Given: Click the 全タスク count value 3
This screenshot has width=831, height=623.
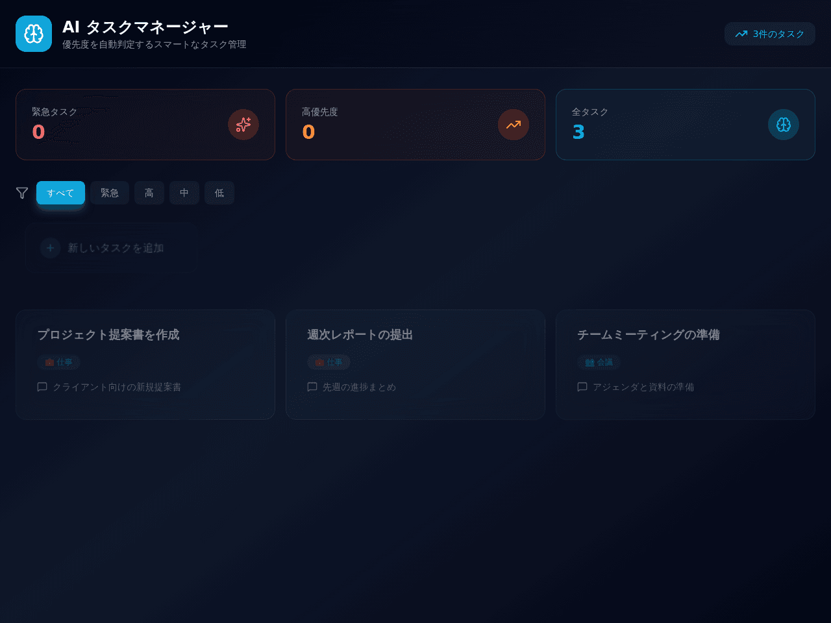Looking at the screenshot, I should point(578,132).
